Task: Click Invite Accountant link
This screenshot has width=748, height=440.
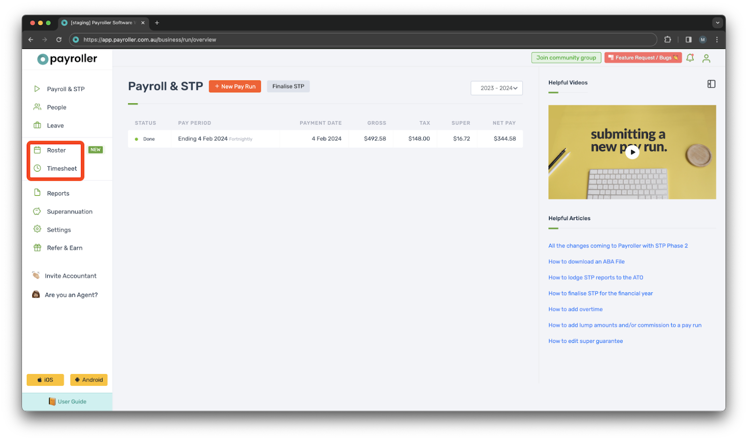Action: 71,276
